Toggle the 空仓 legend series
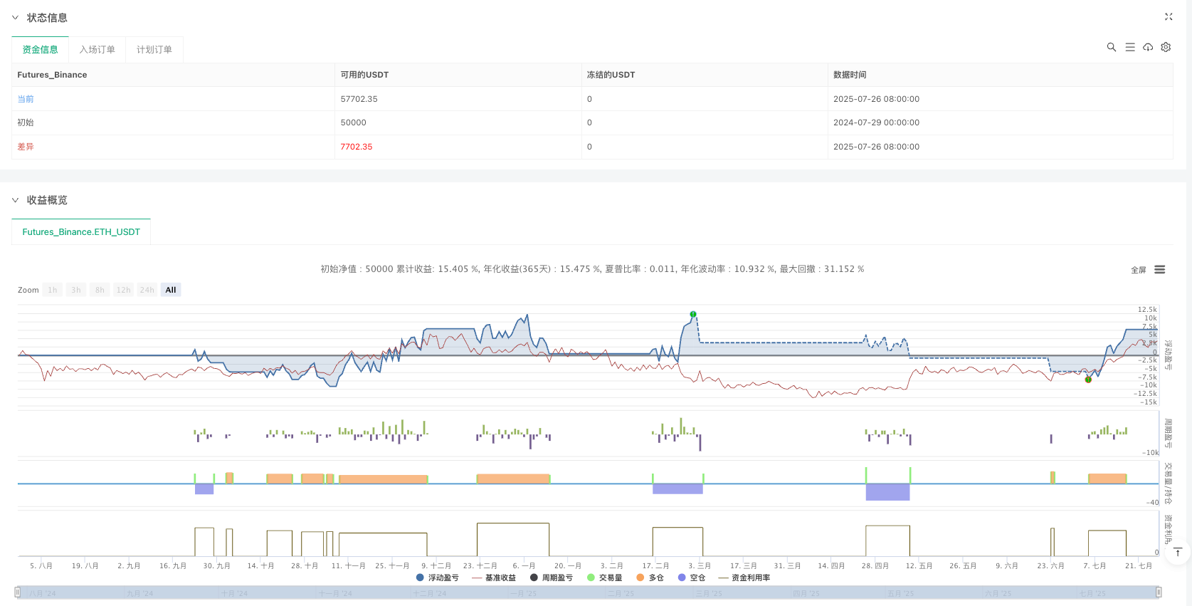The width and height of the screenshot is (1192, 606). 692,578
